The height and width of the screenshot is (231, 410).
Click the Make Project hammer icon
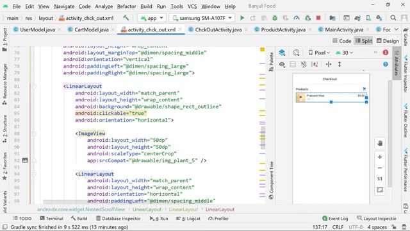point(126,18)
